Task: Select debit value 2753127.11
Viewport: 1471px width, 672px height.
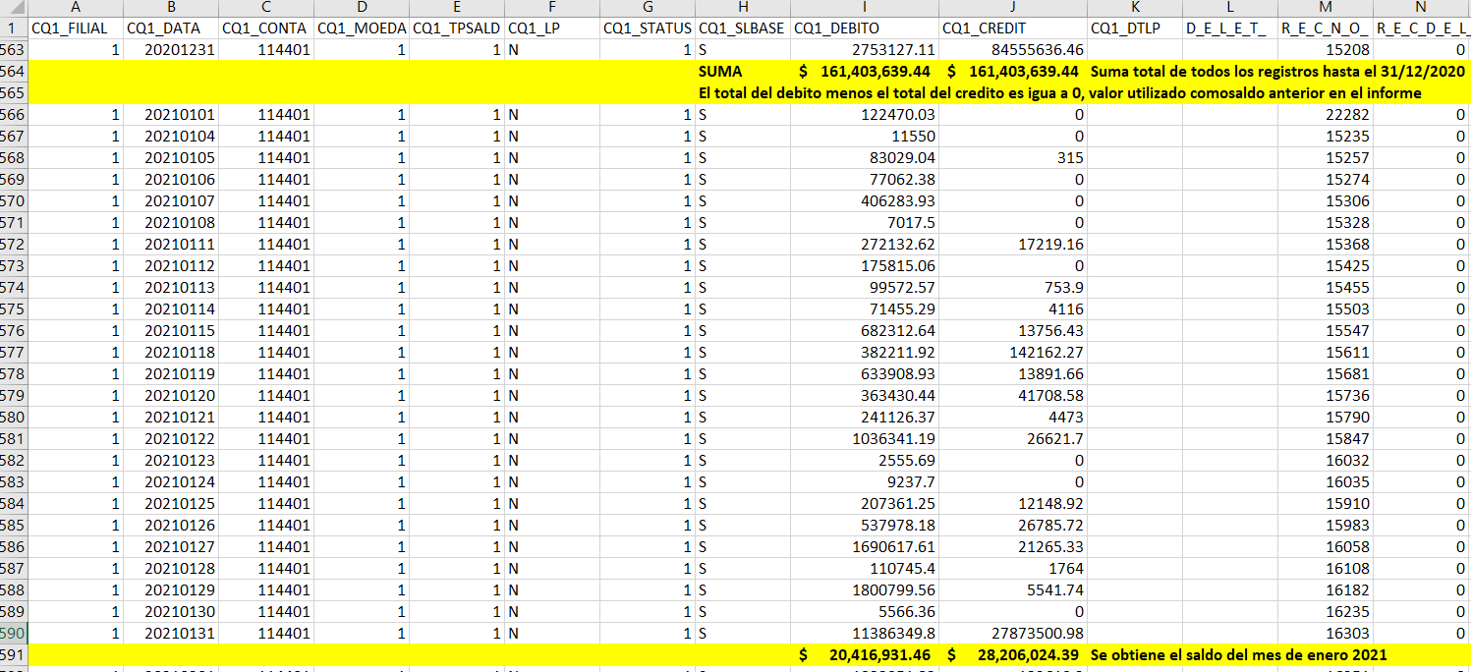Action: (x=865, y=50)
